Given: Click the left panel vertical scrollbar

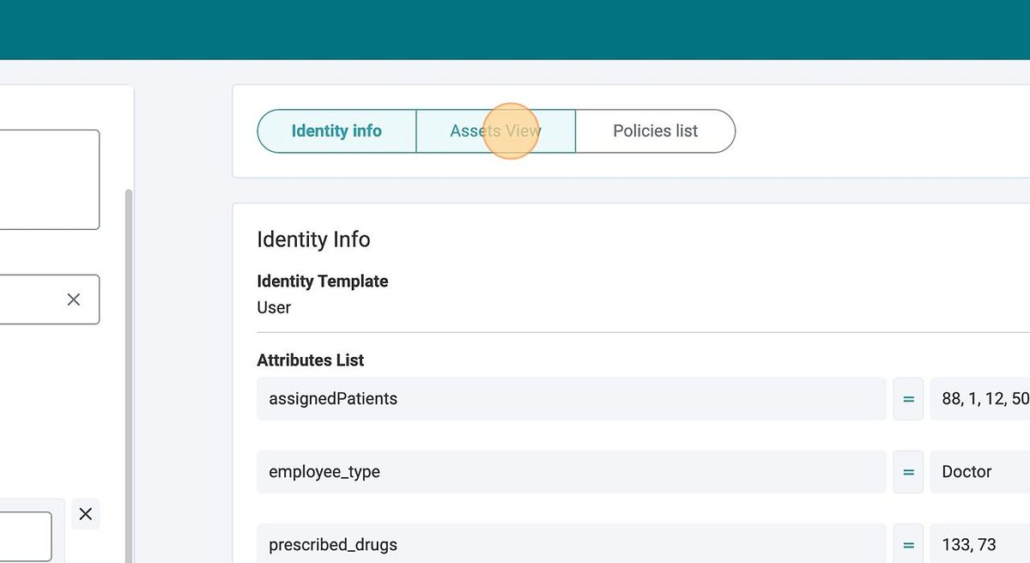Looking at the screenshot, I should pyautogui.click(x=130, y=376).
